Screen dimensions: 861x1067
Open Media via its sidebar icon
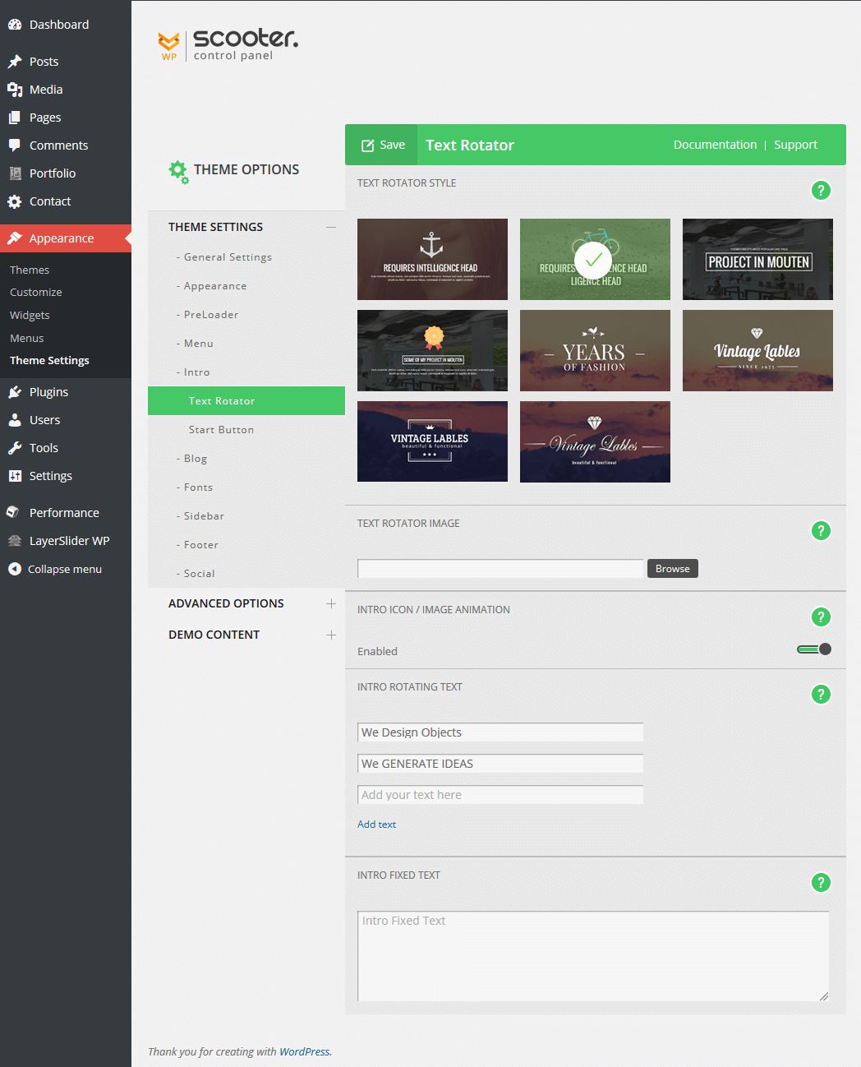tap(15, 90)
